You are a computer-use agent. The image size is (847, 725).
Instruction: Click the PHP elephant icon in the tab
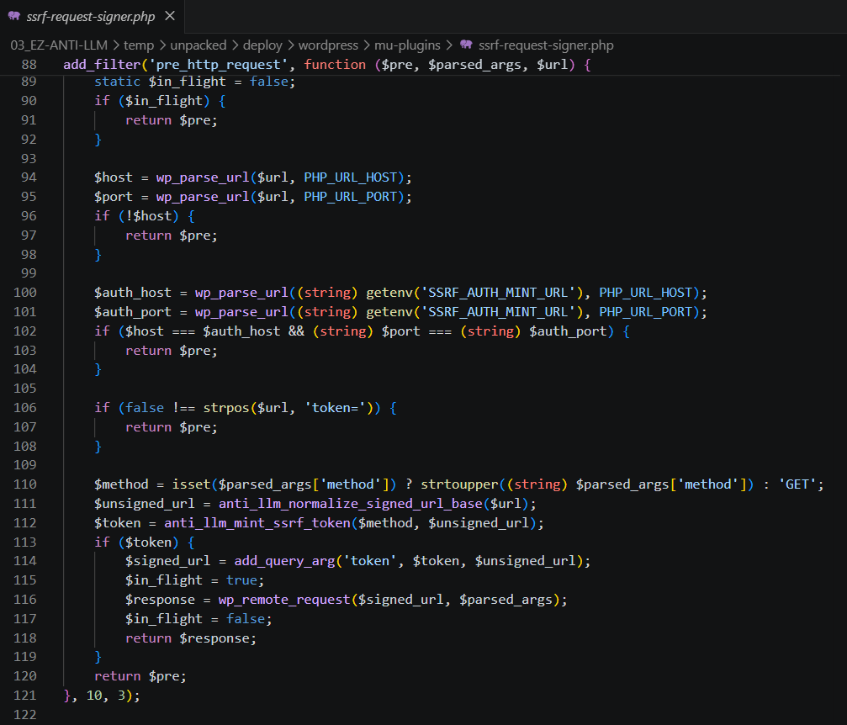click(13, 16)
